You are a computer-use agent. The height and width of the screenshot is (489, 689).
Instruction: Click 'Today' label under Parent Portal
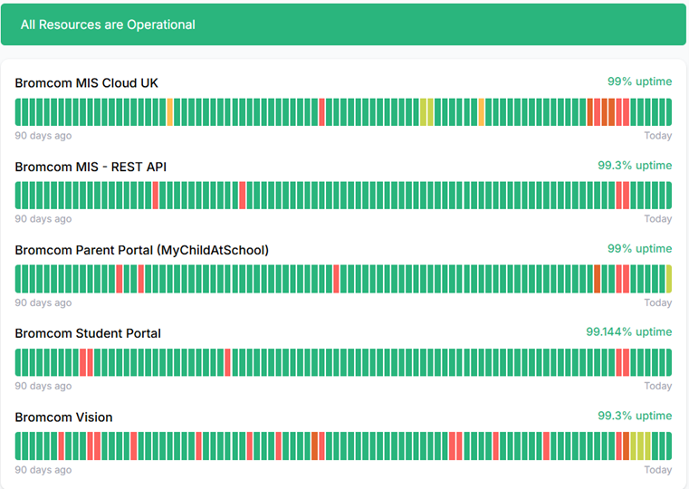click(658, 302)
